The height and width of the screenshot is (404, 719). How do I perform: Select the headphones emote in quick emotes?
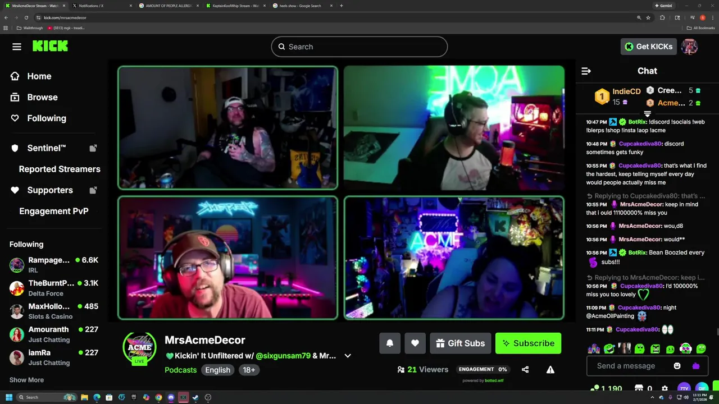[685, 349]
